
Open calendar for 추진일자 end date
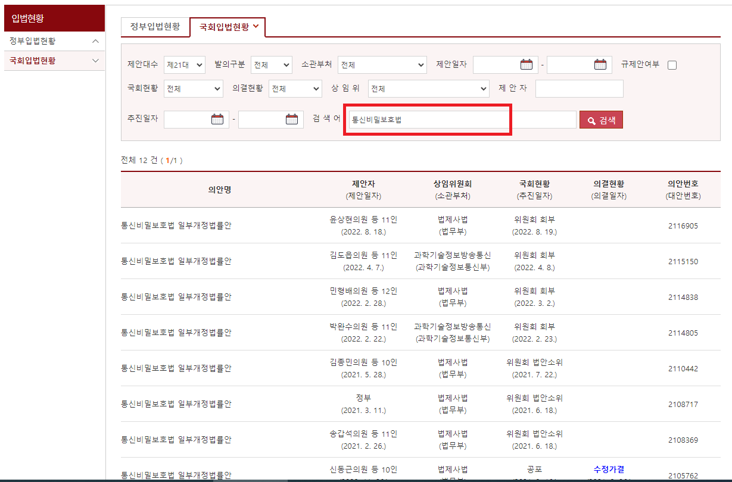point(292,119)
